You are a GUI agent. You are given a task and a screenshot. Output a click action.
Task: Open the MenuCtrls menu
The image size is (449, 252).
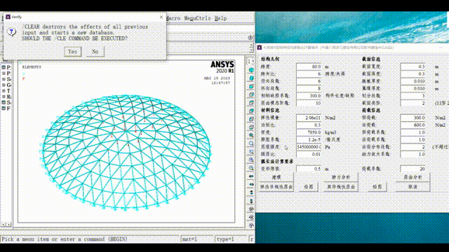coord(197,18)
